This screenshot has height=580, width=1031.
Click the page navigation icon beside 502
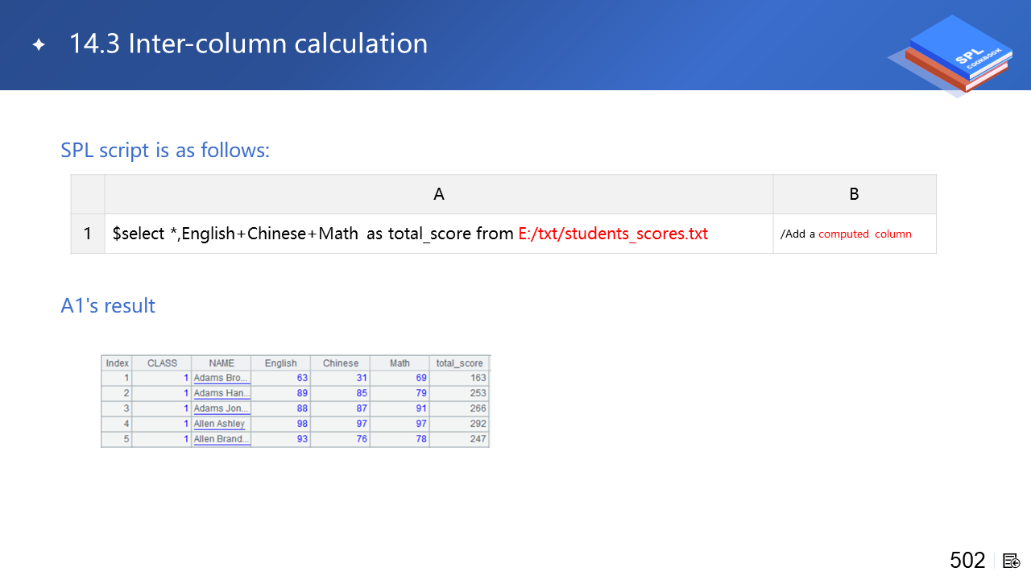pos(1012,561)
